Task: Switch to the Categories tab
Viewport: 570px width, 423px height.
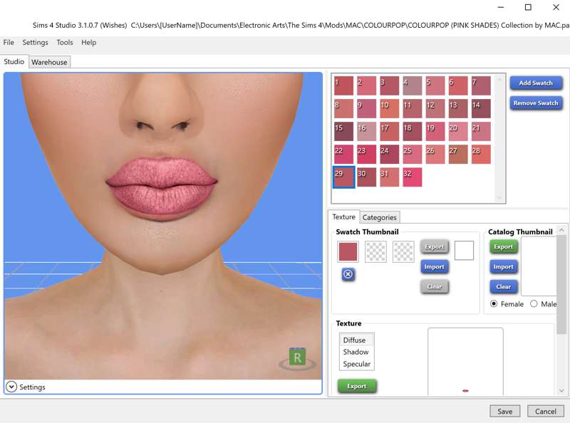Action: [380, 217]
